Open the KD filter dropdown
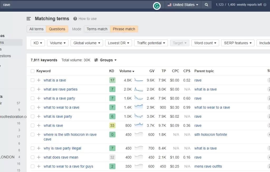Screen dimensions: 270x172 tap(38, 43)
